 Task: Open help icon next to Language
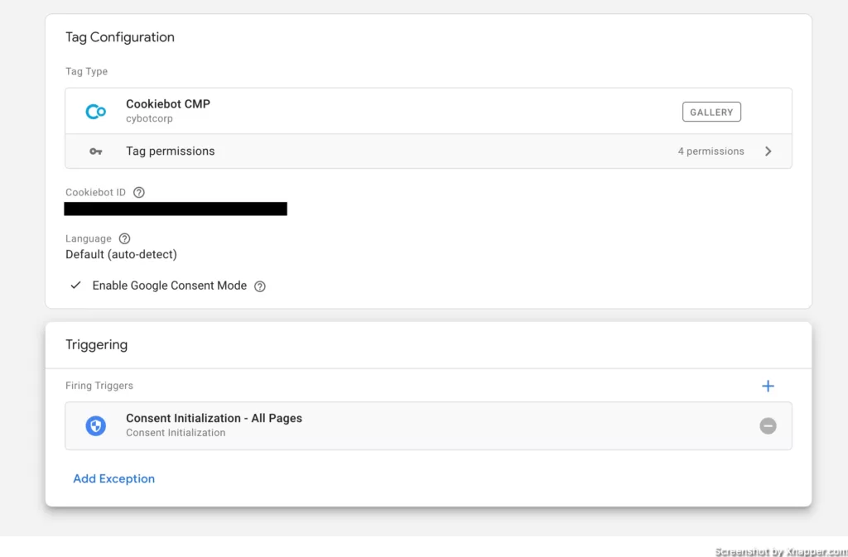point(124,239)
